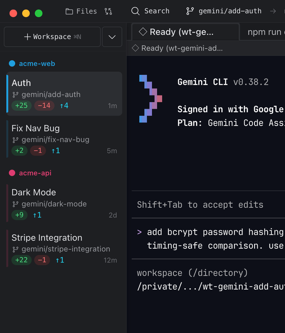Viewport: 285px width, 333px height.
Task: Select the acme-api project header
Action: pyautogui.click(x=30, y=173)
